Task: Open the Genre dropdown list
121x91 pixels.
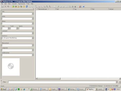Action: (x=33, y=28)
